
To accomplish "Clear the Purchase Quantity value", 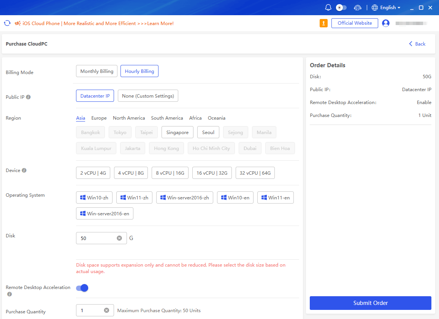I will (106, 310).
